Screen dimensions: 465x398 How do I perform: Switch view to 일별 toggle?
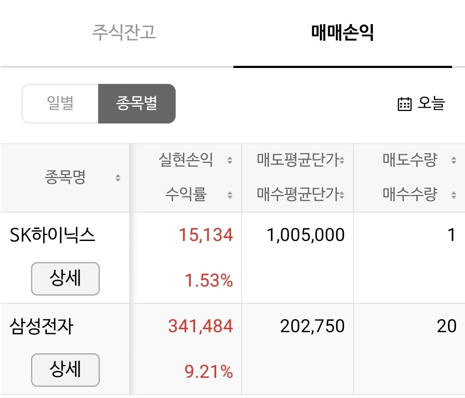(x=60, y=104)
